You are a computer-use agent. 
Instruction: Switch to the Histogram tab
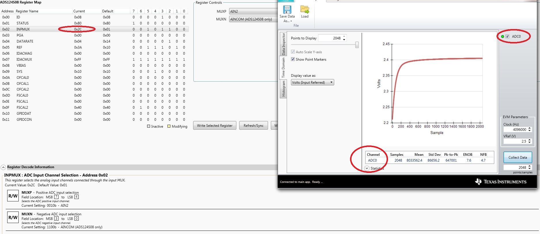tap(283, 89)
